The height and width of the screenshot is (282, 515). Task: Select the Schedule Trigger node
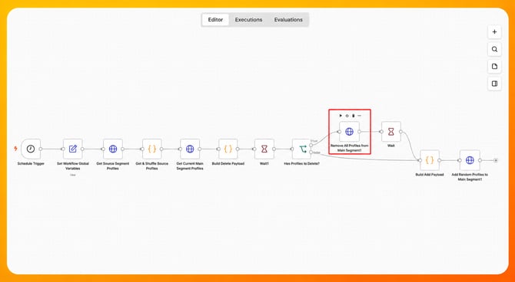(x=31, y=149)
